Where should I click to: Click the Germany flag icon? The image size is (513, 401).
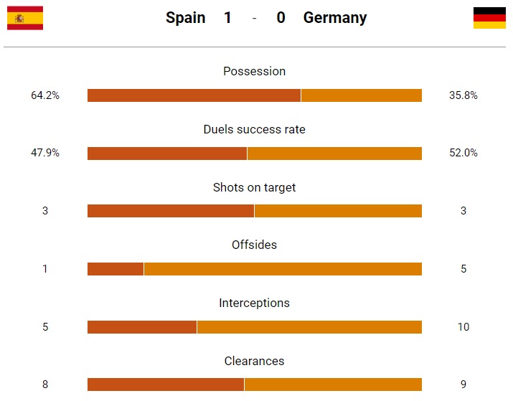tap(489, 18)
